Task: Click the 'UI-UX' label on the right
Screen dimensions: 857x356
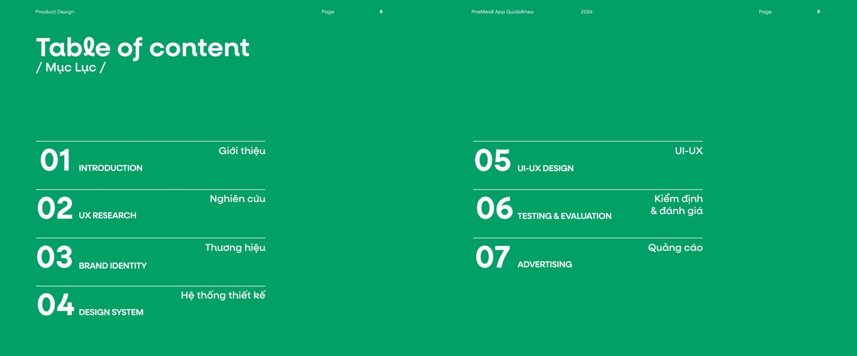Action: (x=689, y=151)
